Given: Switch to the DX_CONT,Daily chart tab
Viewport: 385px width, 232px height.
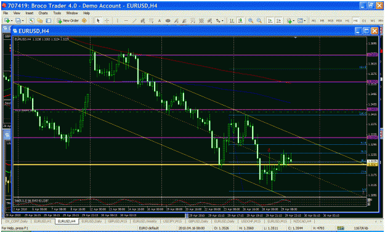Looking at the screenshot, I should click(x=17, y=221).
